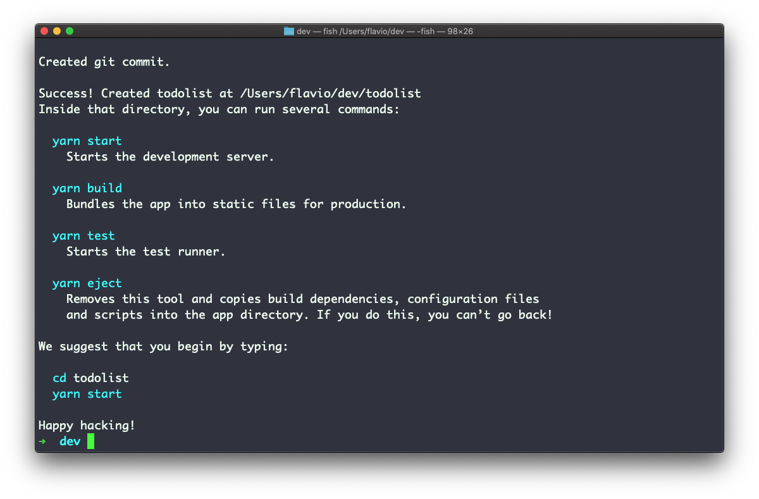Close the terminal window with red button
Image resolution: width=759 pixels, height=499 pixels.
44,31
